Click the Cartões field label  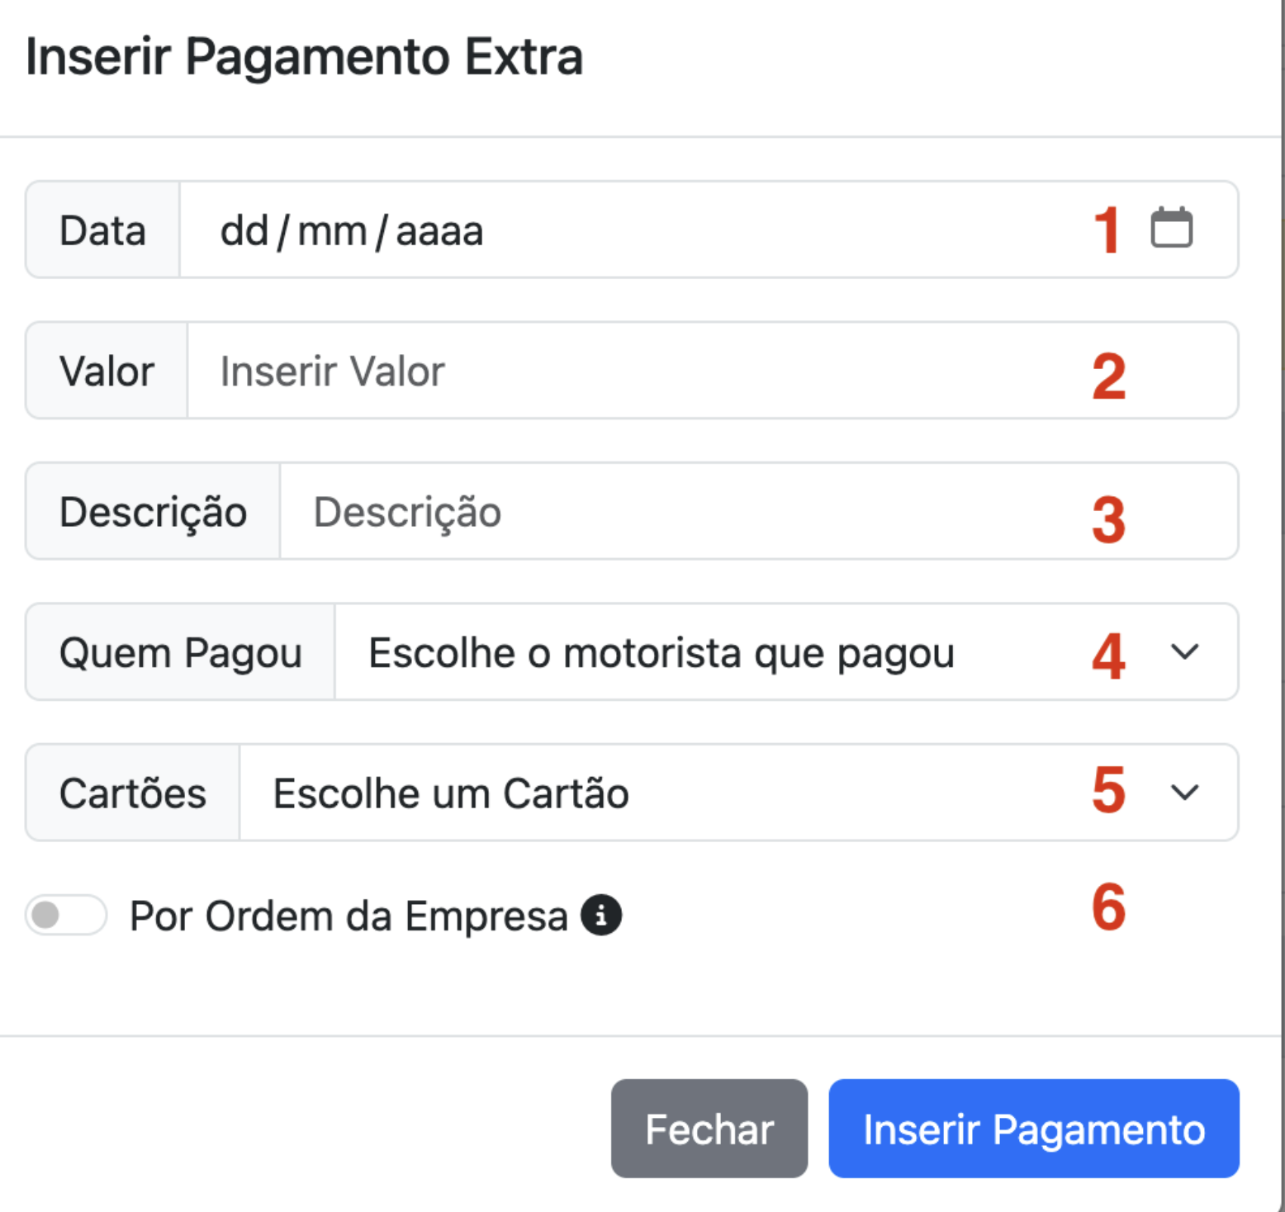[132, 793]
